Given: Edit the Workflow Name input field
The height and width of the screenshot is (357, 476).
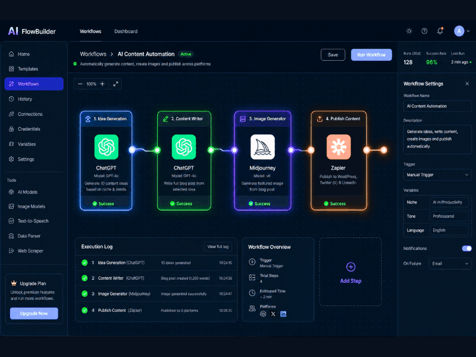Looking at the screenshot, I should click(437, 107).
